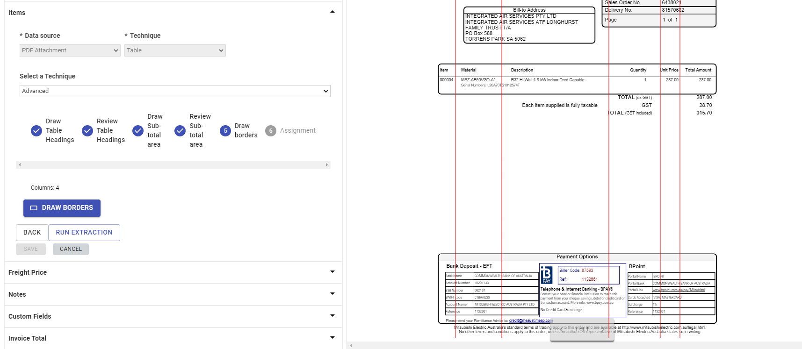This screenshot has width=802, height=349.
Task: Click the Unit Price column header in PDF
Action: point(669,70)
